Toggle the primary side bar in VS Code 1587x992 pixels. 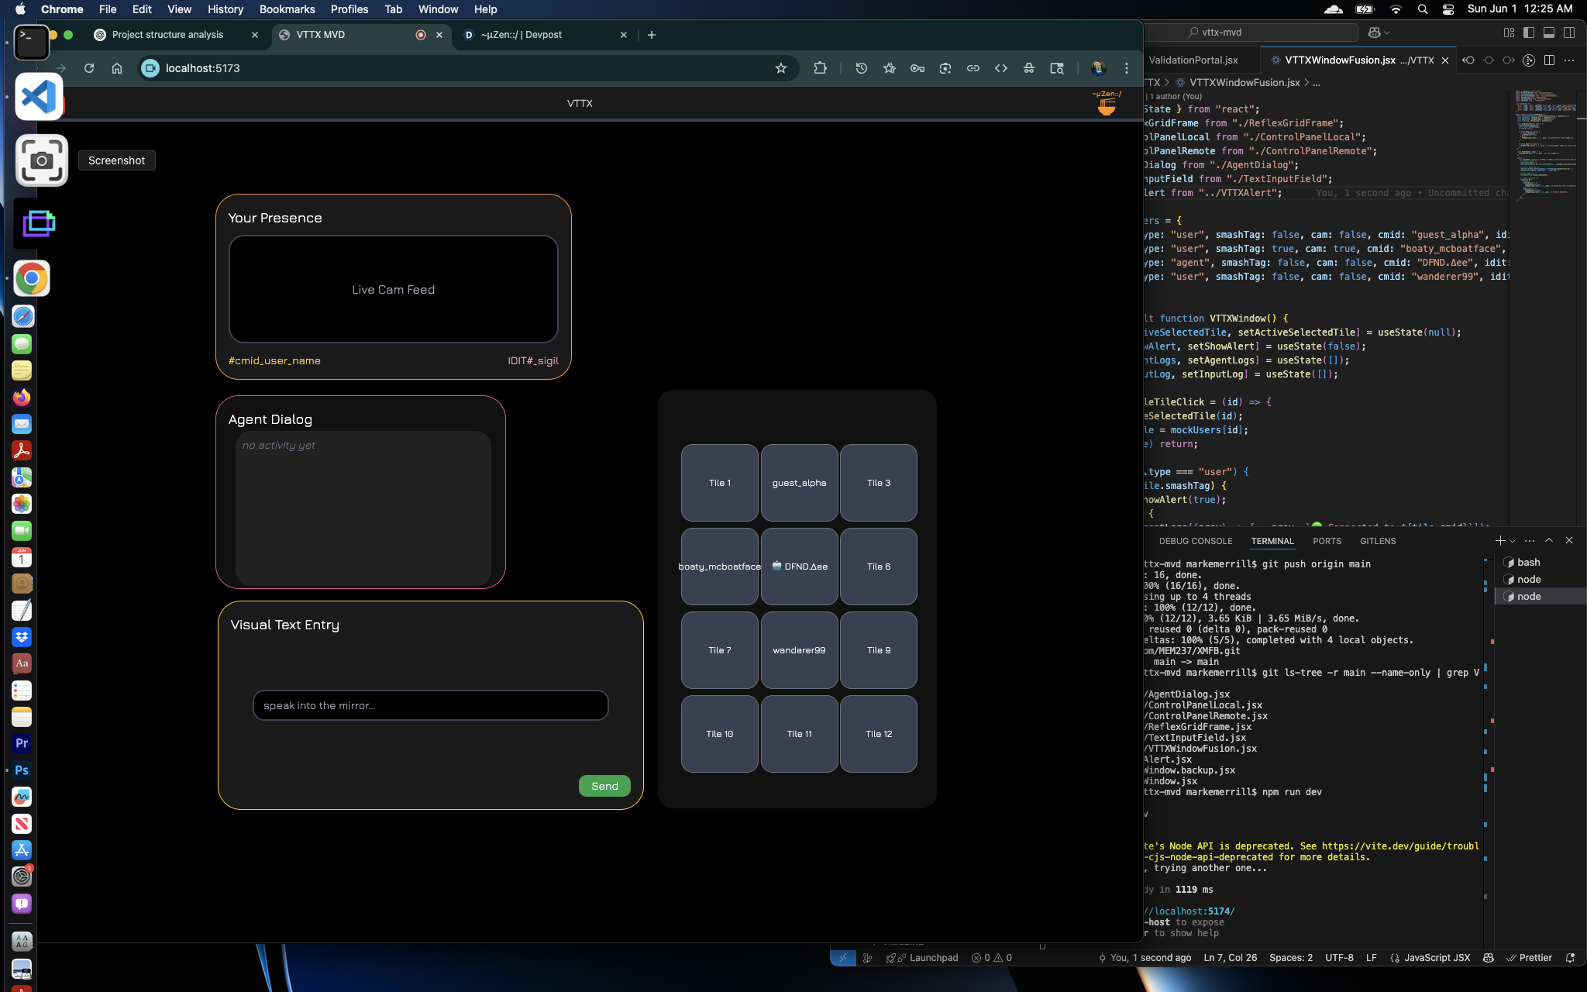pos(1529,33)
